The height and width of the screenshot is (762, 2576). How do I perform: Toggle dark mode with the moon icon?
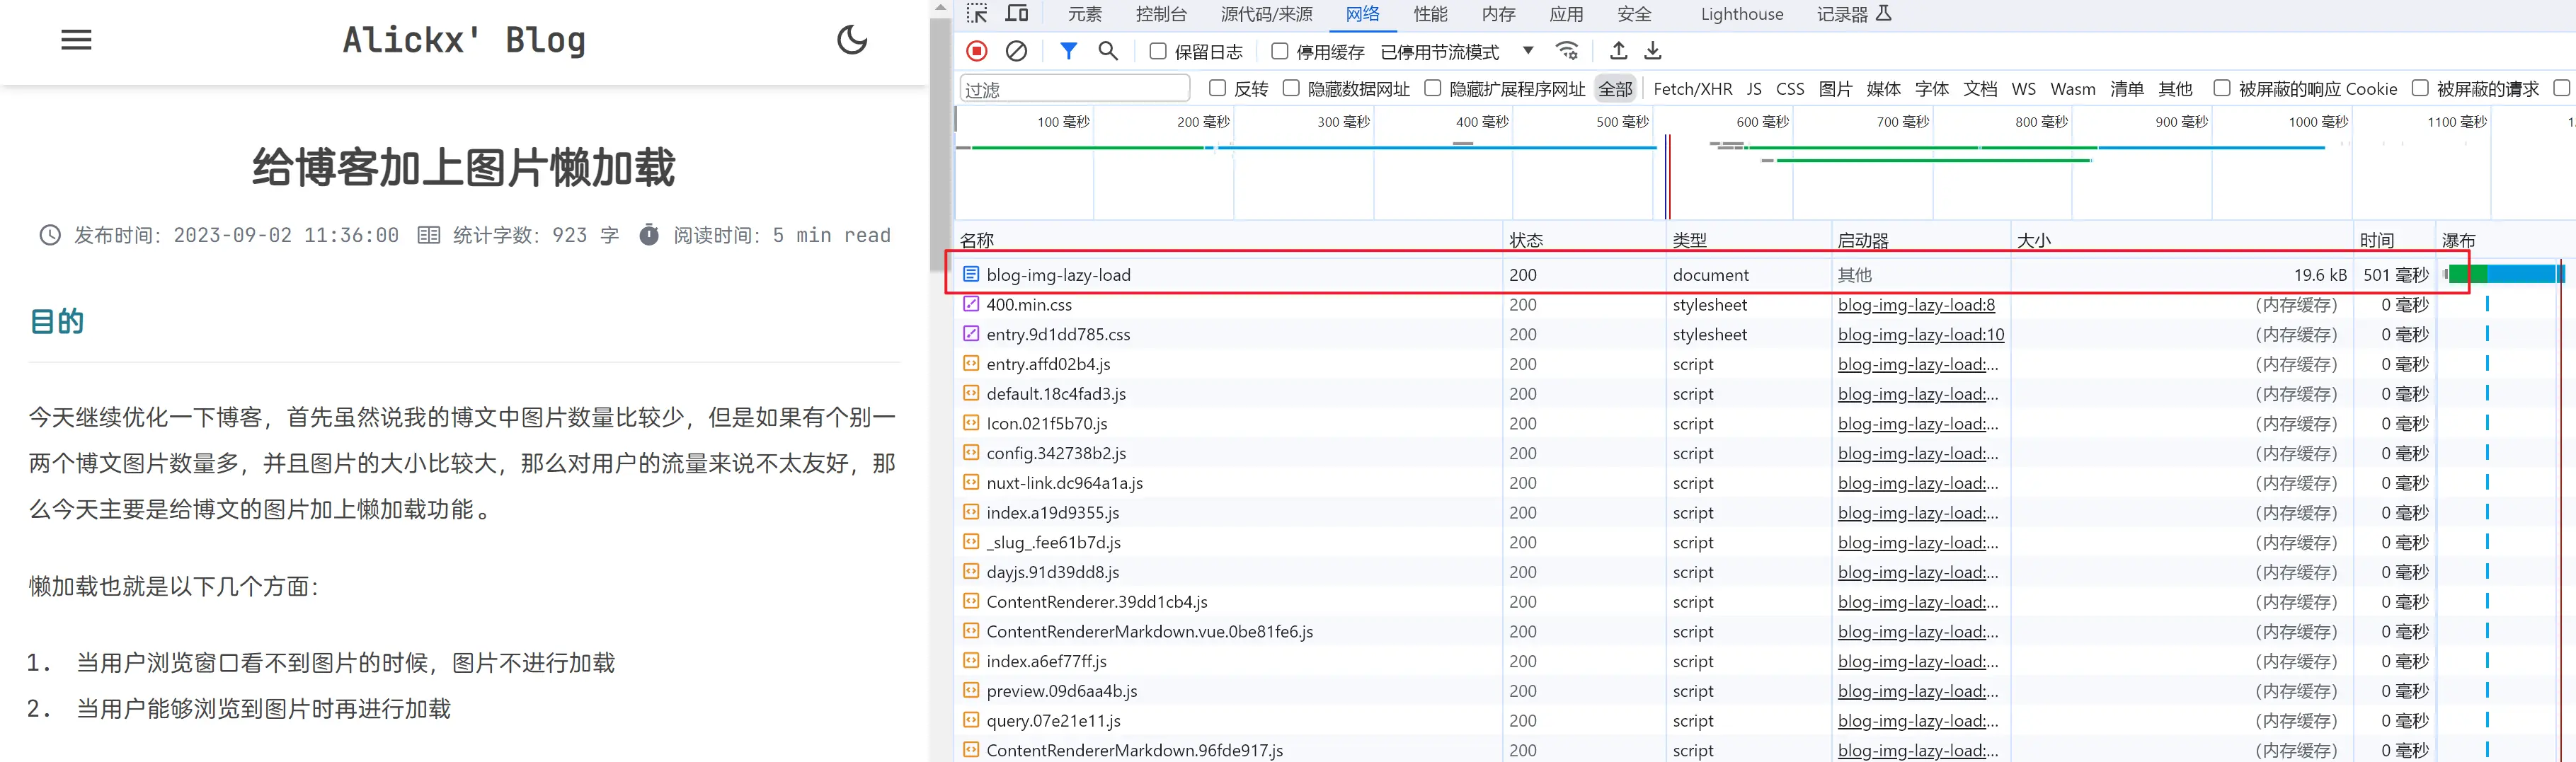852,40
